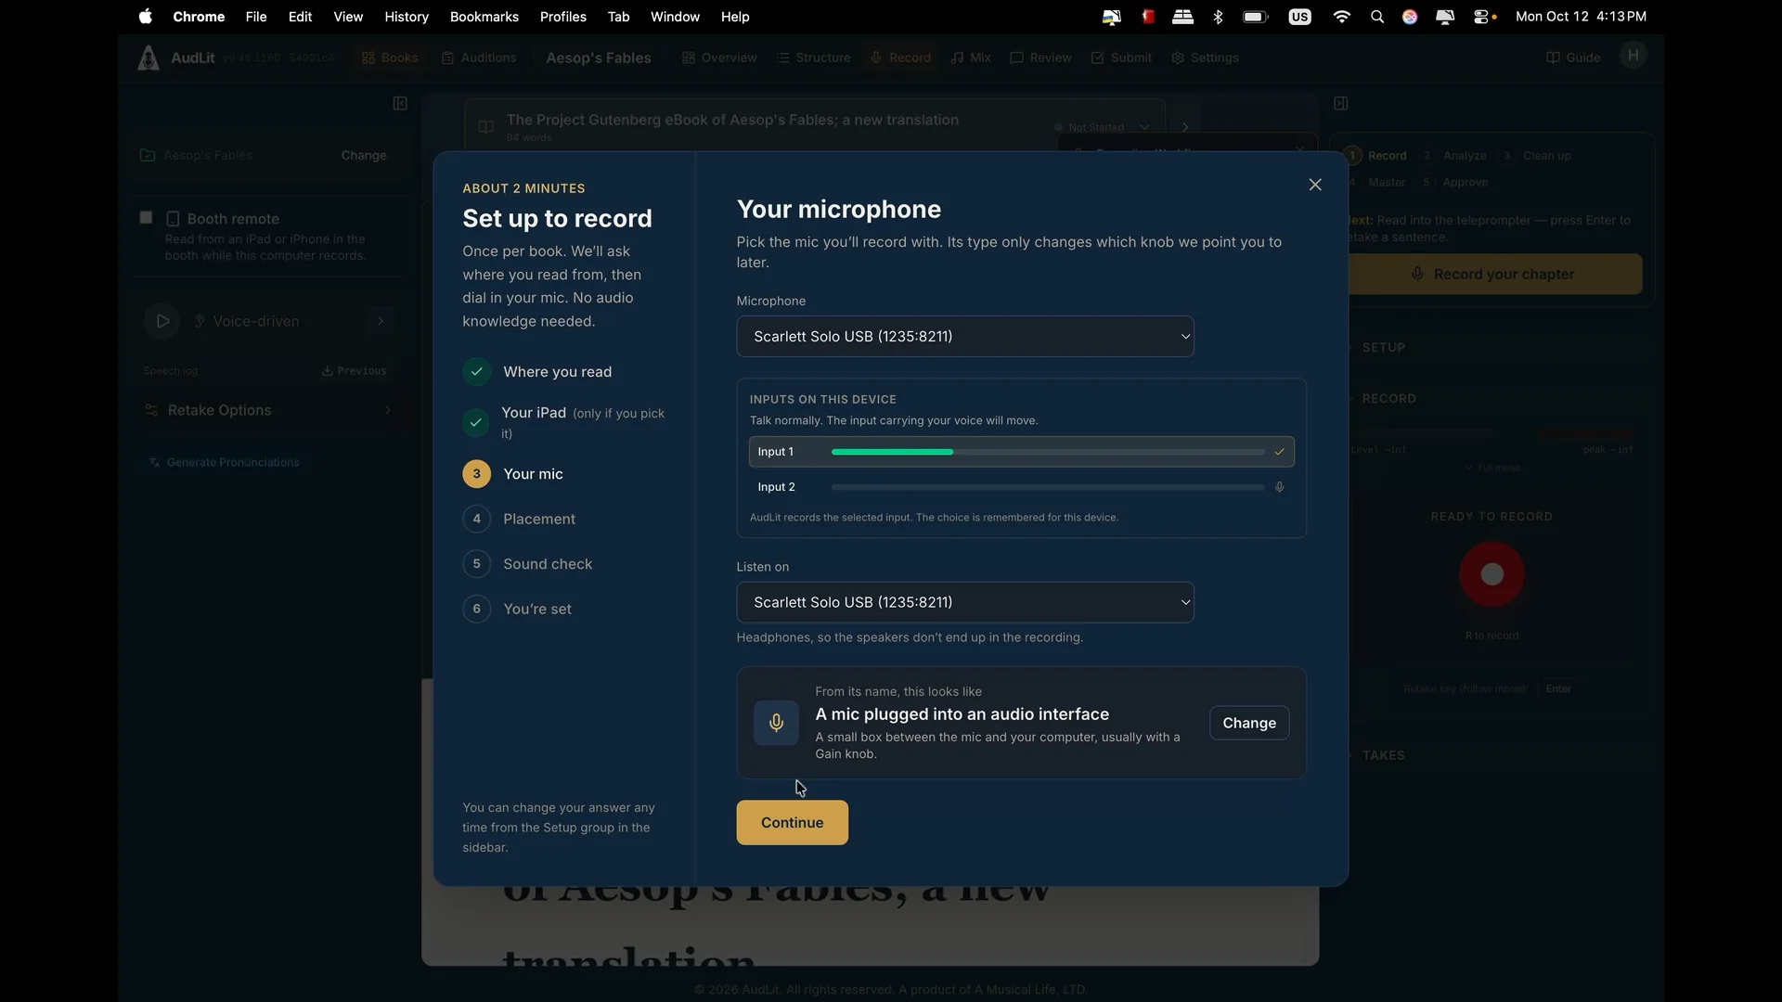Click the Change mic type button
This screenshot has height=1002, width=1782.
tap(1248, 723)
